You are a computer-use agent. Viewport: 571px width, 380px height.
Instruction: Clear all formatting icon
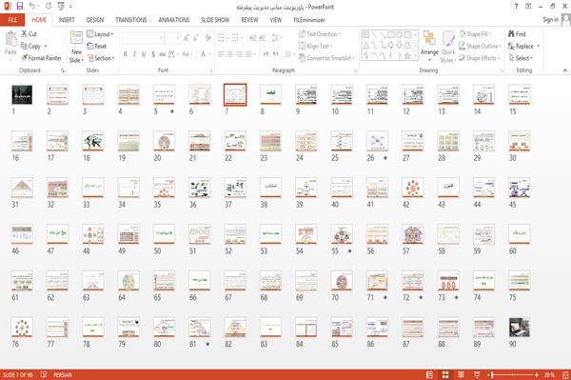(207, 38)
